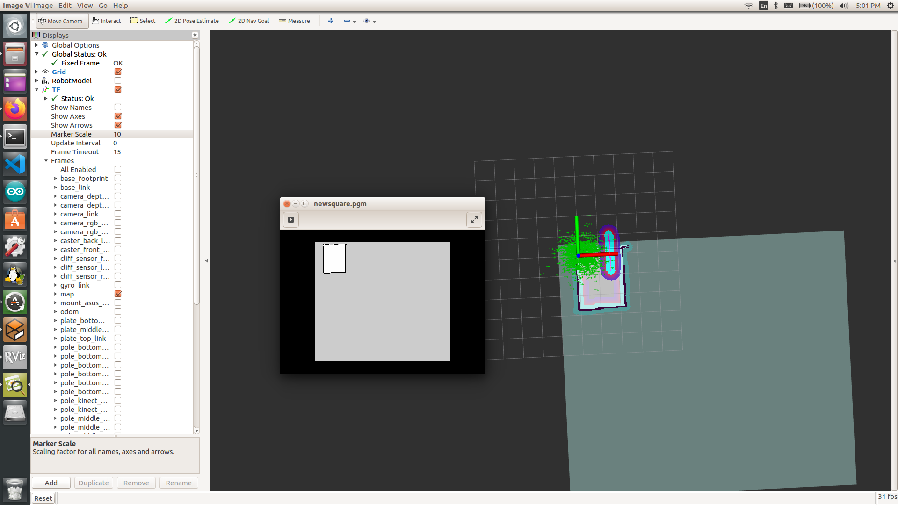898x505 pixels.
Task: Uncheck Show Axes checkbox
Action: (x=118, y=116)
